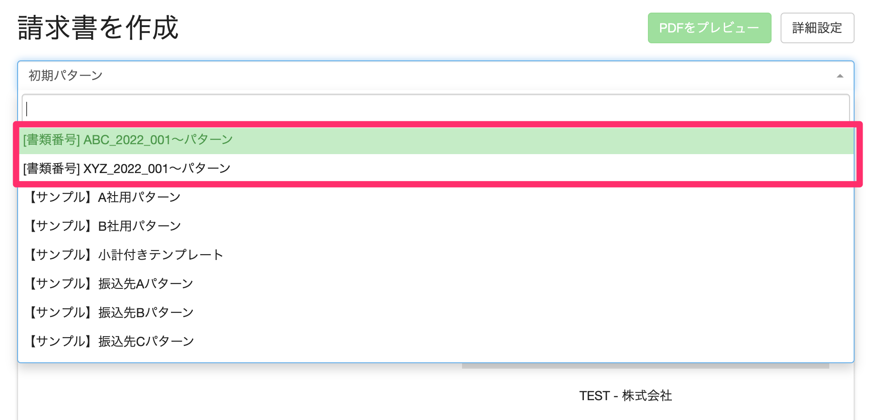869x420 pixels.
Task: Pick the 振込先Cパターン sample option
Action: [145, 342]
